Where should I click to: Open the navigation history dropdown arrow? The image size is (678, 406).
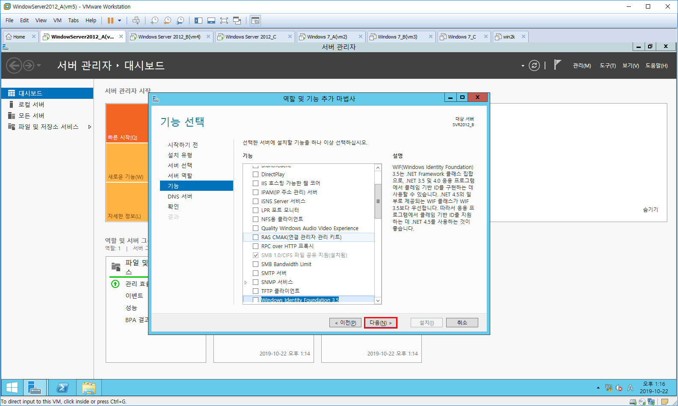pyautogui.click(x=39, y=65)
